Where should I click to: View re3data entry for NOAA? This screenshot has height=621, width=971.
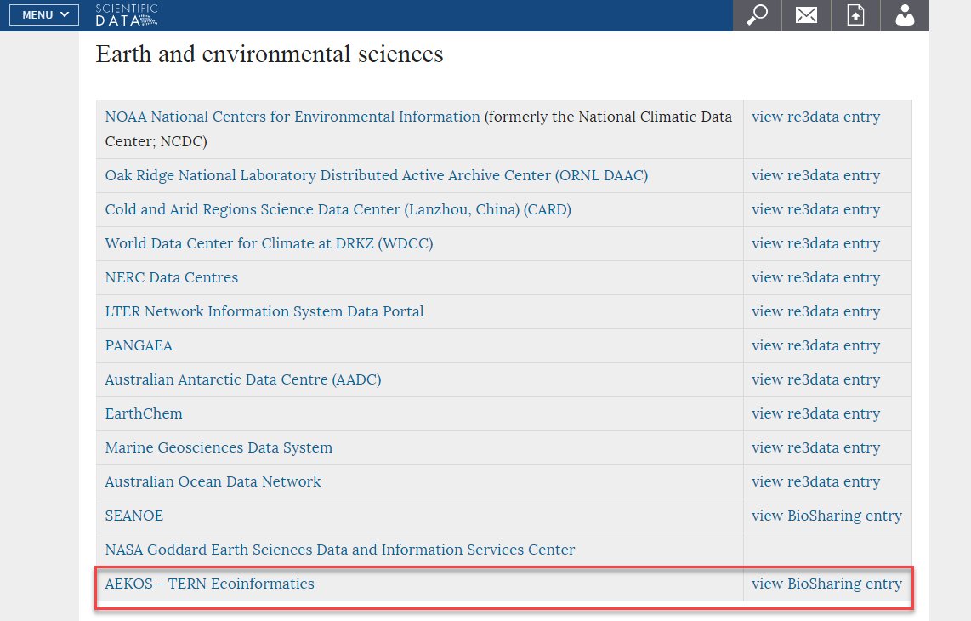pyautogui.click(x=815, y=117)
